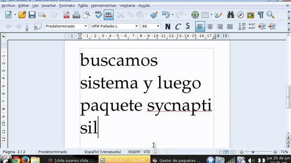Open Find and Replace binoculars
The image size is (291, 163).
(x=231, y=14)
